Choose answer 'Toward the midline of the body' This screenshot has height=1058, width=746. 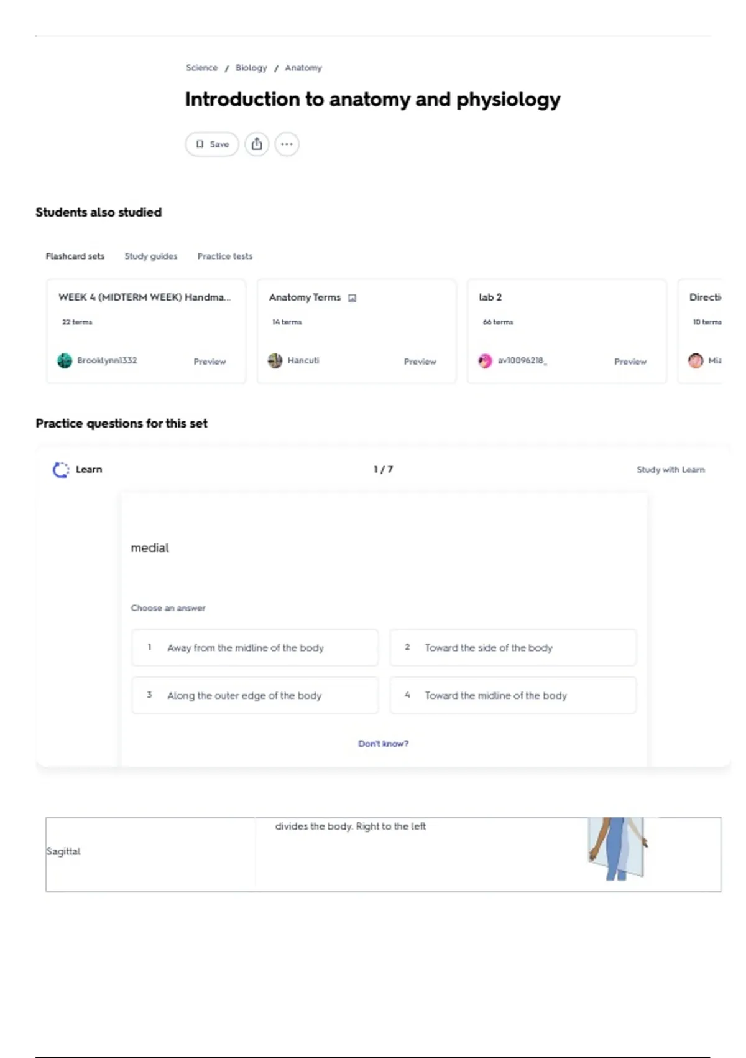(513, 696)
